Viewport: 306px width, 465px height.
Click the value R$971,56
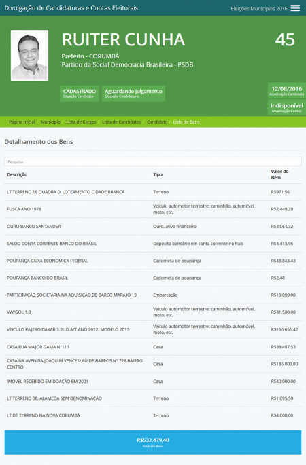[x=280, y=192]
